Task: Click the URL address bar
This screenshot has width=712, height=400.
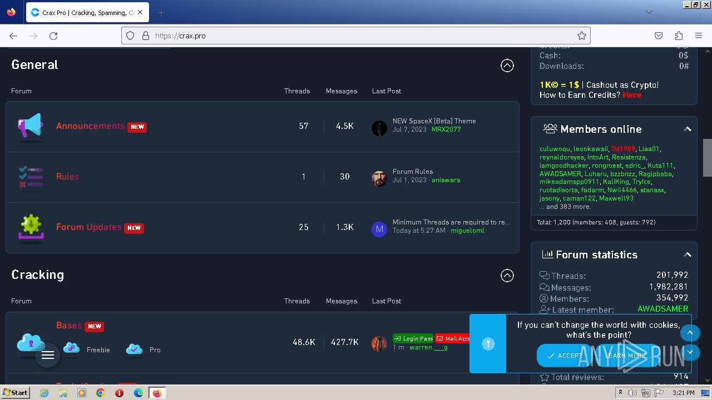Action: (x=356, y=36)
